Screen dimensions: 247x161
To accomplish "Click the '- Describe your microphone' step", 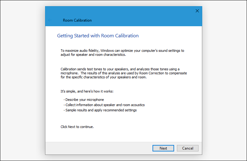I will [84, 100].
